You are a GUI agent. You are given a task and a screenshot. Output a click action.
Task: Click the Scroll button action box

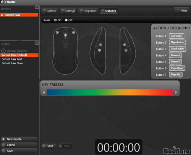click(x=177, y=49)
